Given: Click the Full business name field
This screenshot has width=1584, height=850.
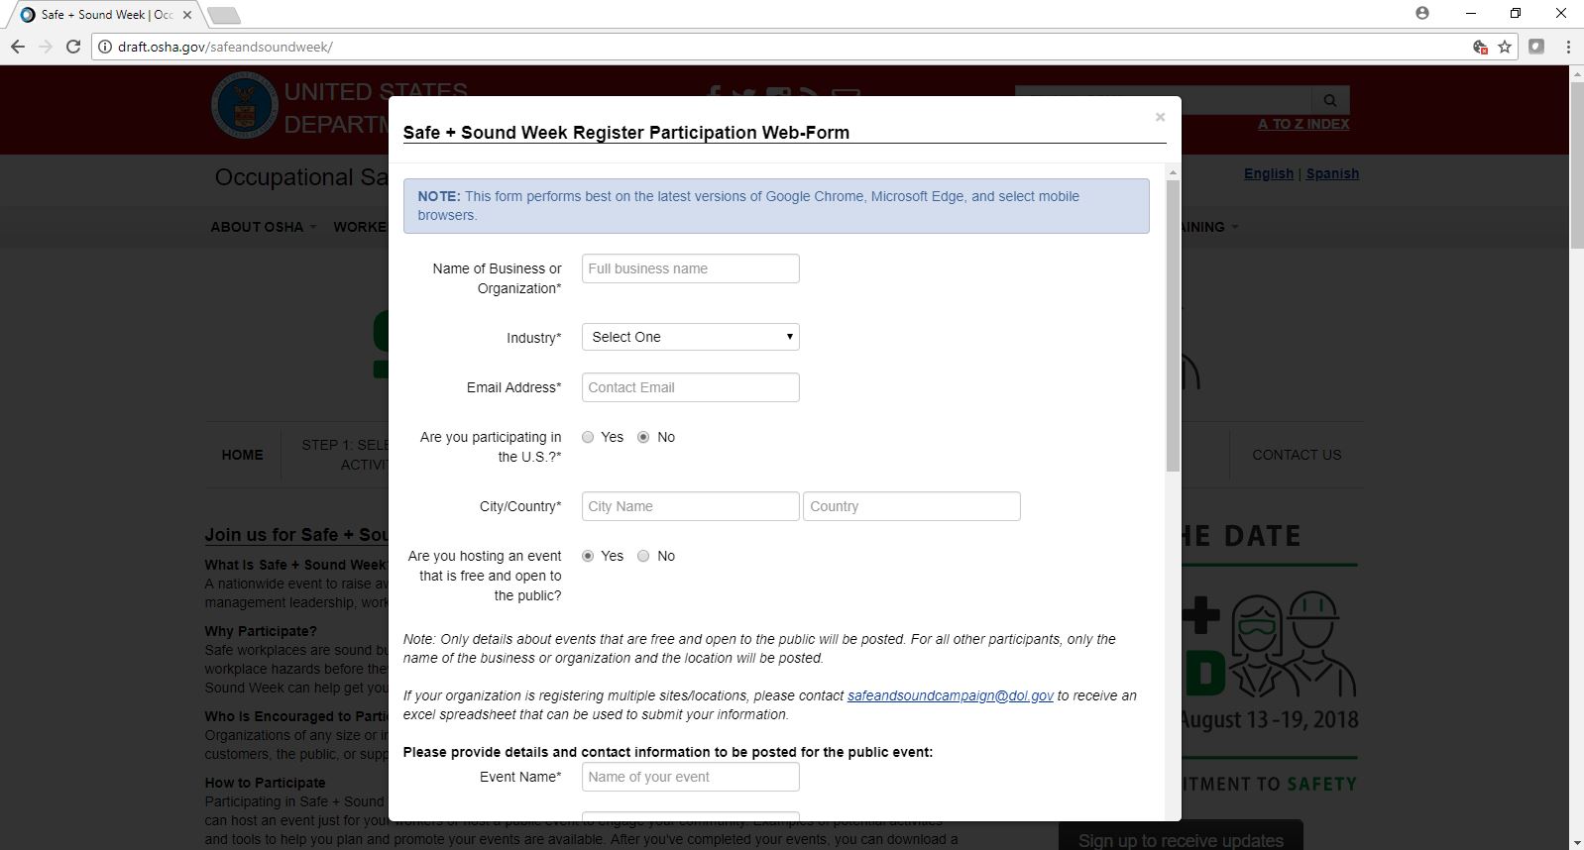Looking at the screenshot, I should 691,268.
